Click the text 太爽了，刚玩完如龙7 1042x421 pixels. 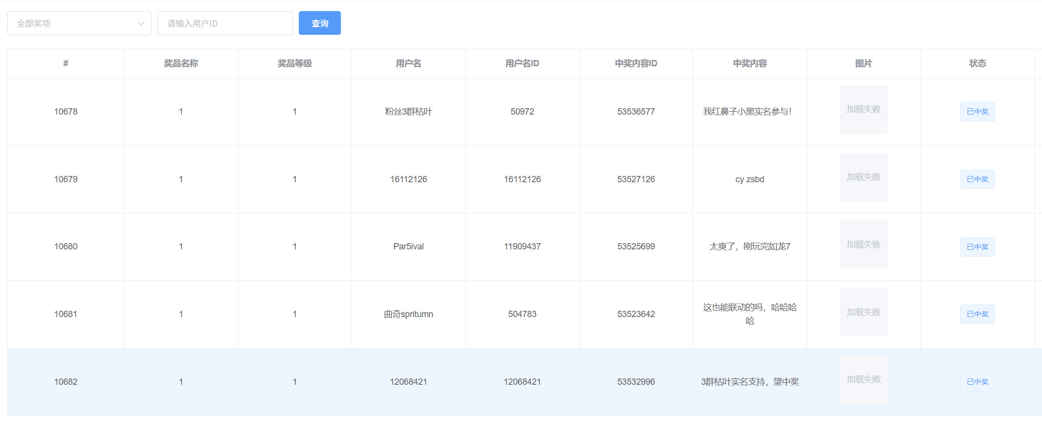[x=750, y=247]
